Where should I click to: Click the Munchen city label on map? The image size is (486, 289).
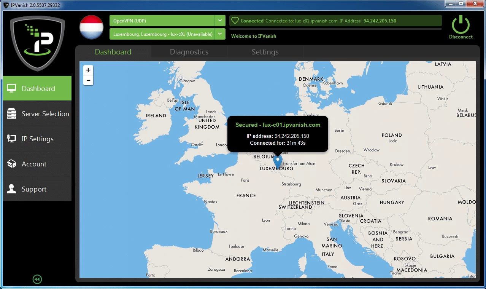[324, 190]
